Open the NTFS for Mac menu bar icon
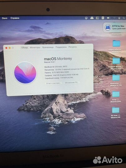The image size is (126, 168). pos(92,18)
